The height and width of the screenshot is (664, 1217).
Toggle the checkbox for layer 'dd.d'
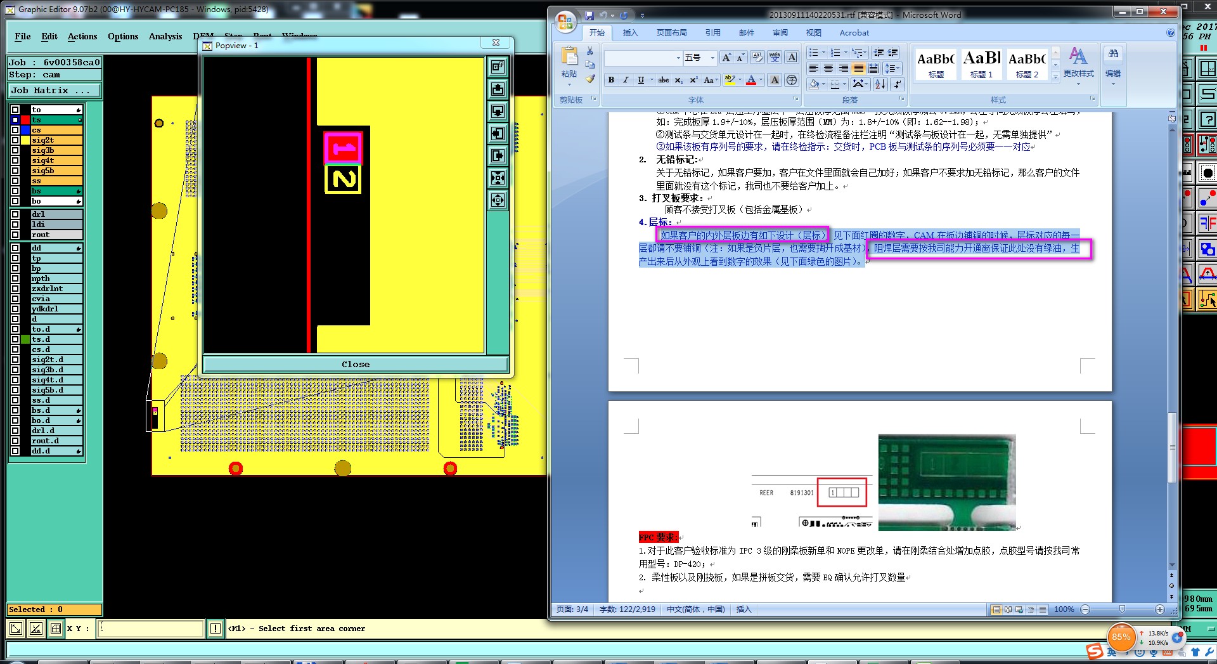point(15,451)
